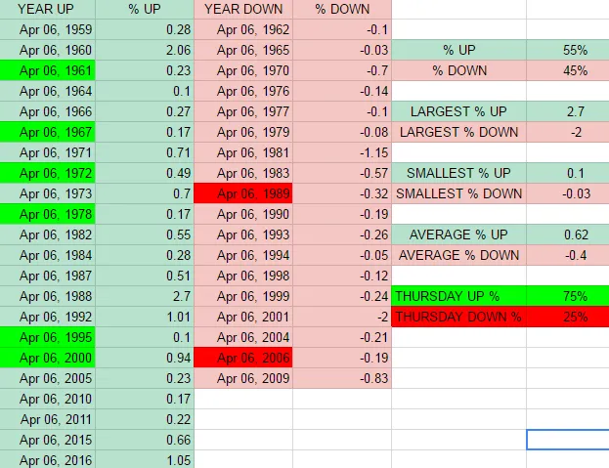This screenshot has width=609, height=468.
Task: Select the 0.71 value cell
Action: coord(145,152)
